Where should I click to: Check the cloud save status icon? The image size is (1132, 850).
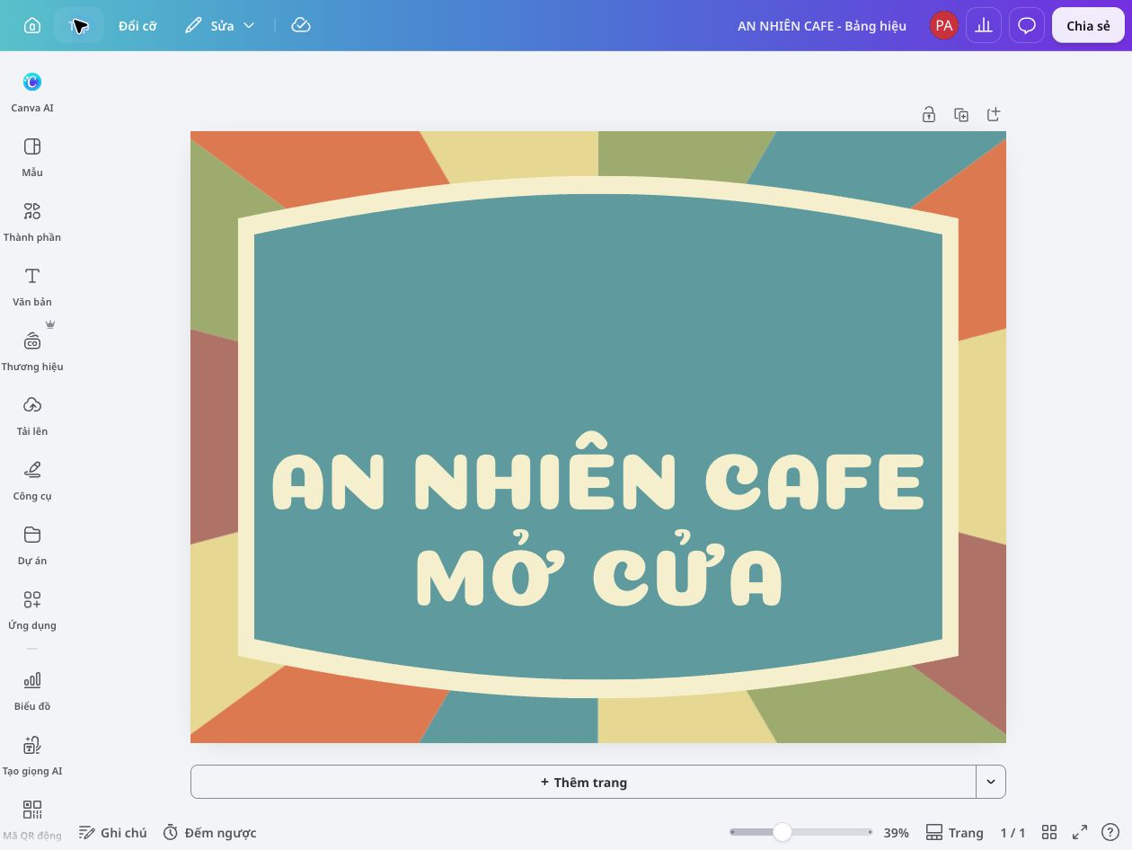click(x=301, y=25)
